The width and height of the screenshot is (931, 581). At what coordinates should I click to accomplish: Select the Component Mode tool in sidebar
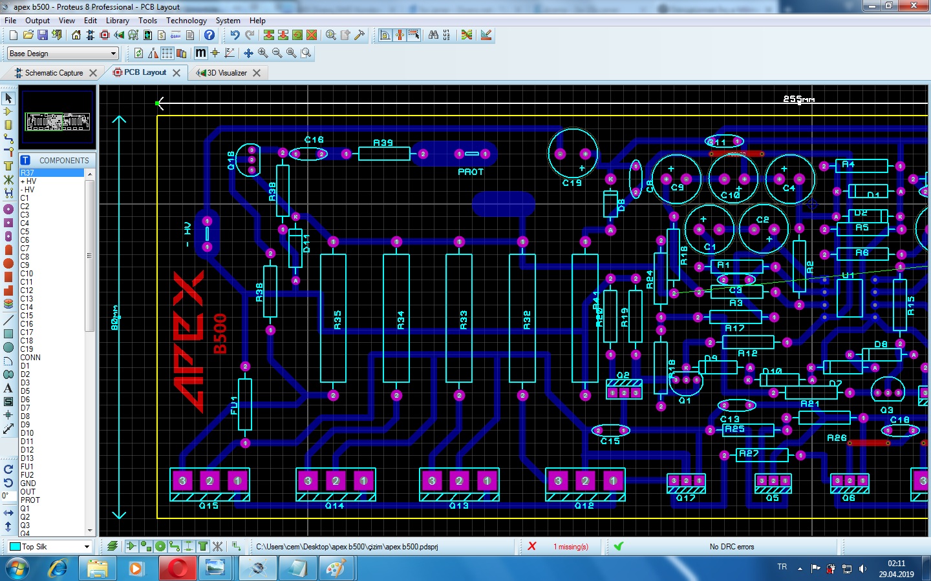8,112
